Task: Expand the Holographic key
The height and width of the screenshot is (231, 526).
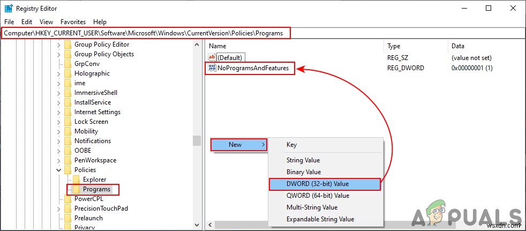Action: [59, 73]
